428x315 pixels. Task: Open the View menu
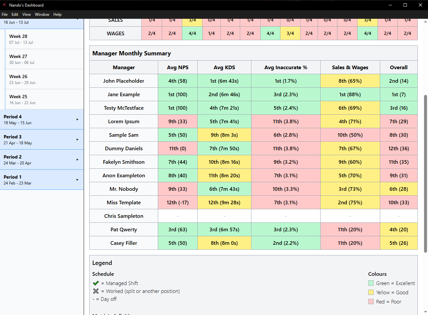point(26,14)
